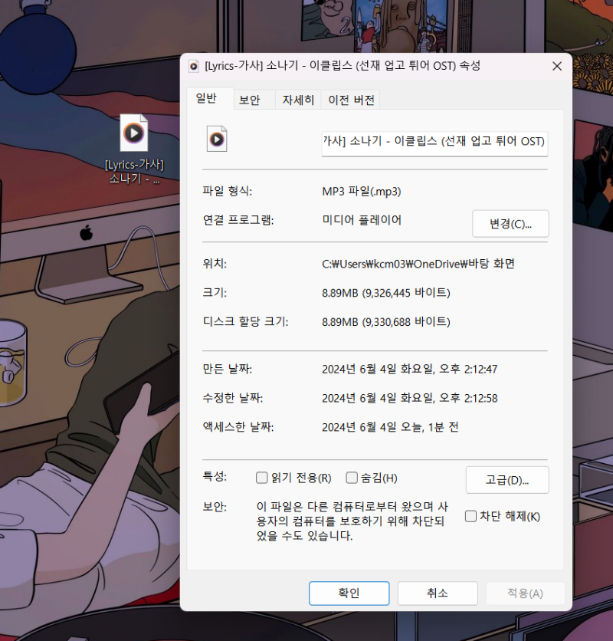Enable the 읽기 전용(R) checkbox
Image resolution: width=613 pixels, height=641 pixels.
(261, 478)
